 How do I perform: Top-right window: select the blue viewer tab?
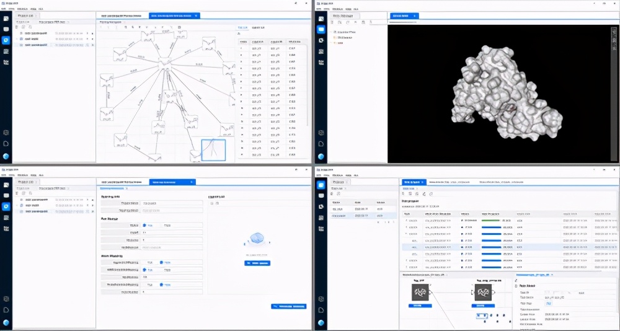404,16
